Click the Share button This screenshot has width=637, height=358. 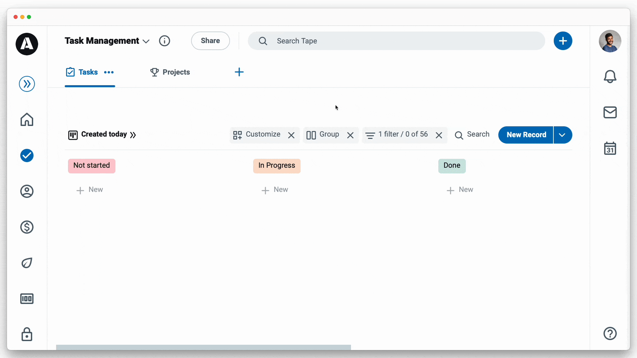point(210,41)
